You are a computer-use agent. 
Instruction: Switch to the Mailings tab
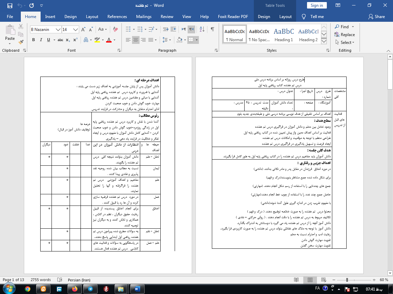click(144, 17)
